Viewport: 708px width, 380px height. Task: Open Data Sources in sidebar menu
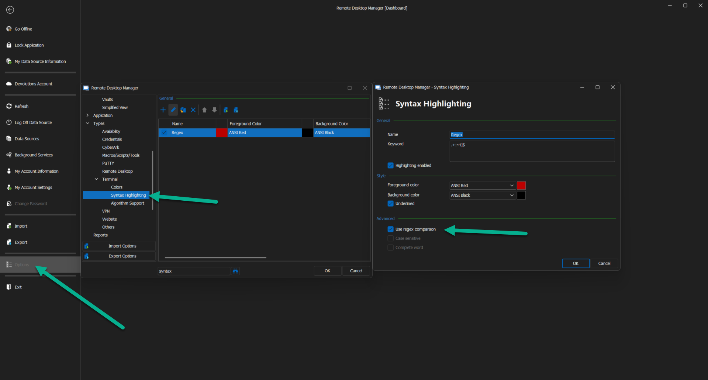tap(27, 139)
